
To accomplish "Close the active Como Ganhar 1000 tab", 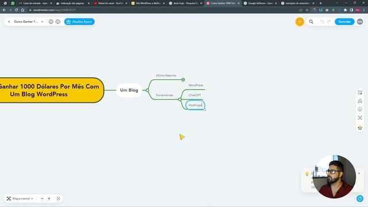I will click(239, 3).
